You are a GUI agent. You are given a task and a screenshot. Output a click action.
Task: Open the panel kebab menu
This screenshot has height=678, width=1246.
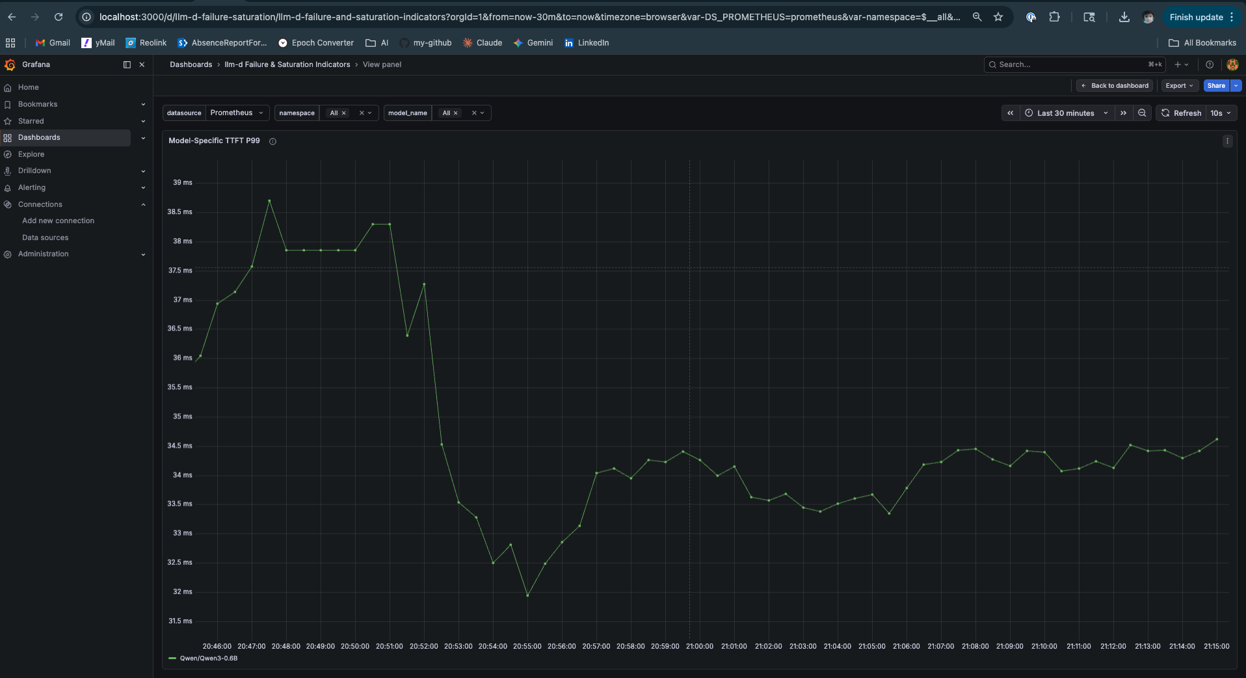(x=1227, y=141)
